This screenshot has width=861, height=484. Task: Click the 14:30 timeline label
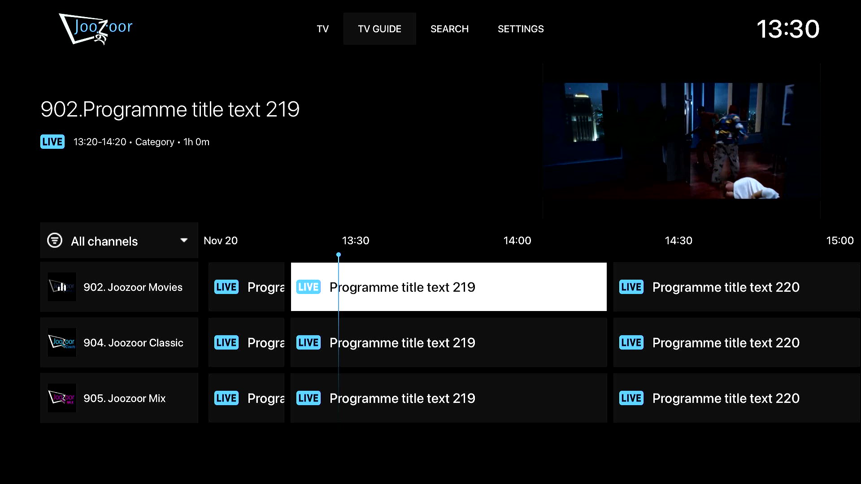678,241
